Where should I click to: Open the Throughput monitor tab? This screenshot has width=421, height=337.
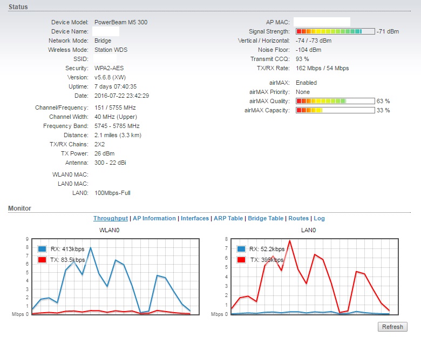[x=110, y=218]
